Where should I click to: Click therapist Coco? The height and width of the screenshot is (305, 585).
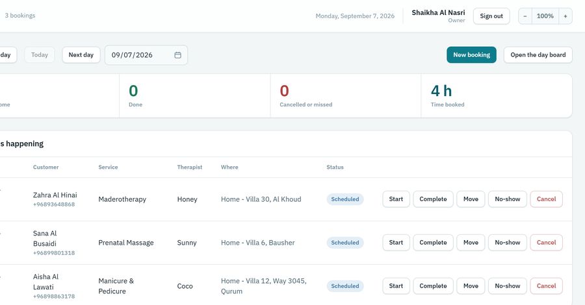(185, 286)
